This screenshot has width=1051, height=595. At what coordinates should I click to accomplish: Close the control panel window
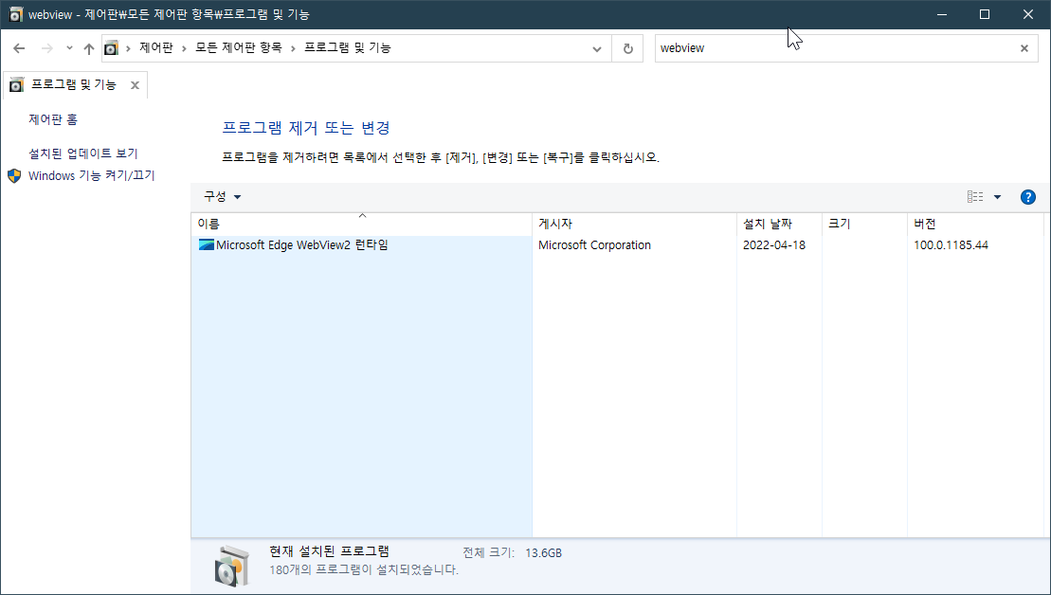[1028, 14]
